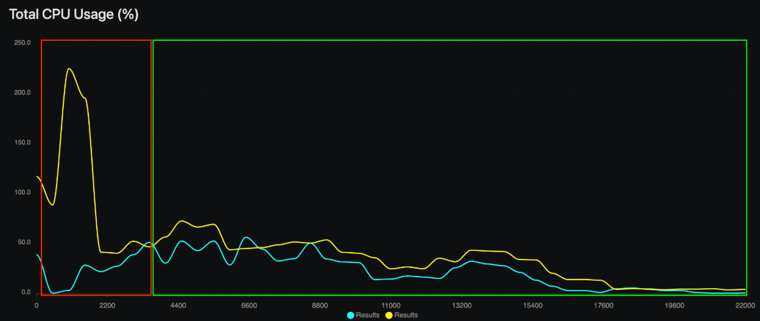The width and height of the screenshot is (760, 321).
Task: Click the 100.0 y-axis label
Action: (23, 192)
